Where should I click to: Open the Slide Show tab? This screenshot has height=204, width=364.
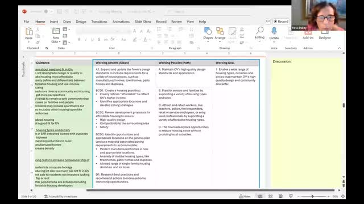click(143, 22)
